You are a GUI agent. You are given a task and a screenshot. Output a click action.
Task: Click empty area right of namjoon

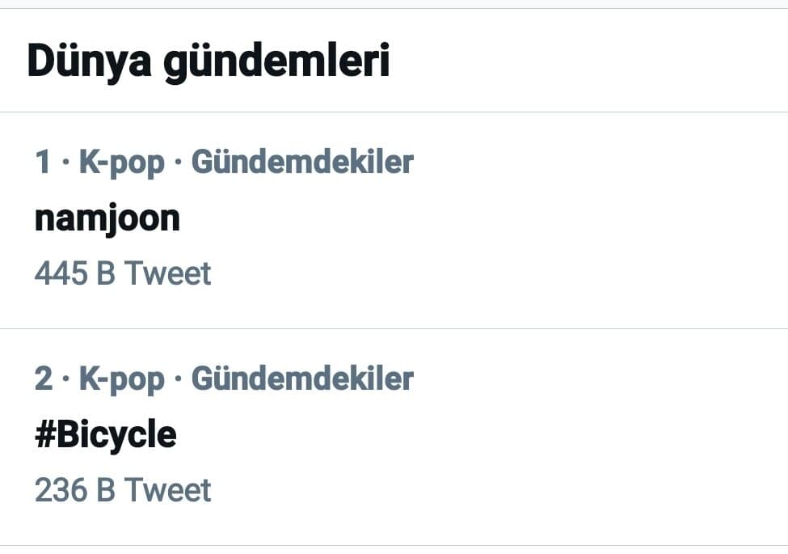point(485,218)
